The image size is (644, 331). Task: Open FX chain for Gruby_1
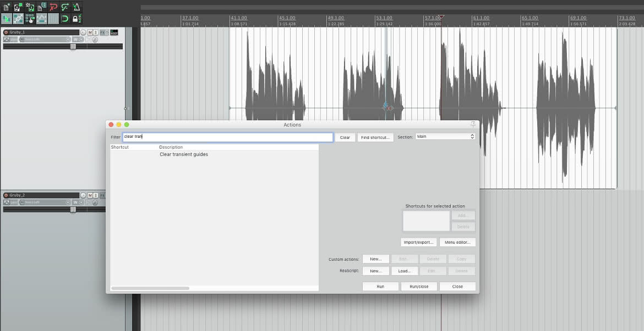pyautogui.click(x=103, y=32)
